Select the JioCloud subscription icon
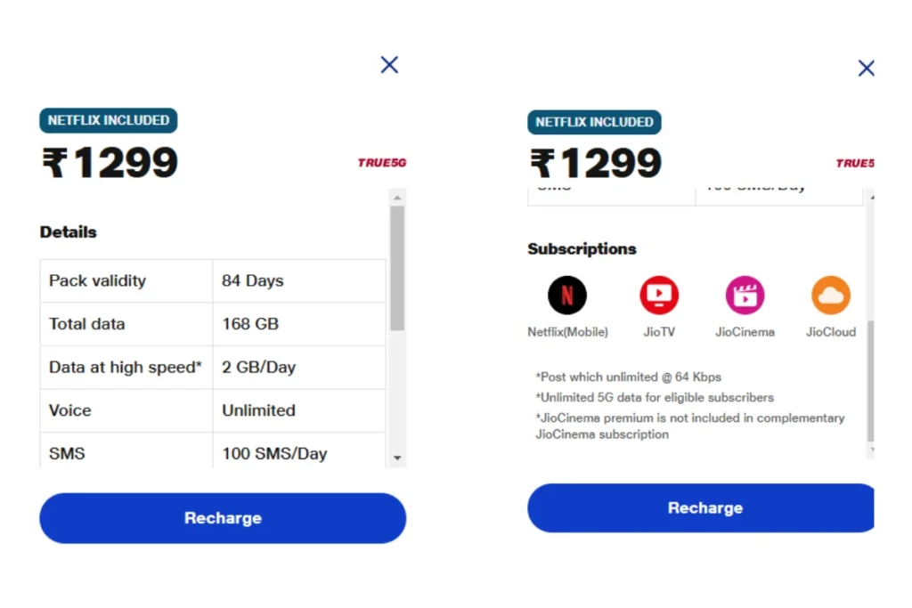This screenshot has height=608, width=912. [x=831, y=296]
